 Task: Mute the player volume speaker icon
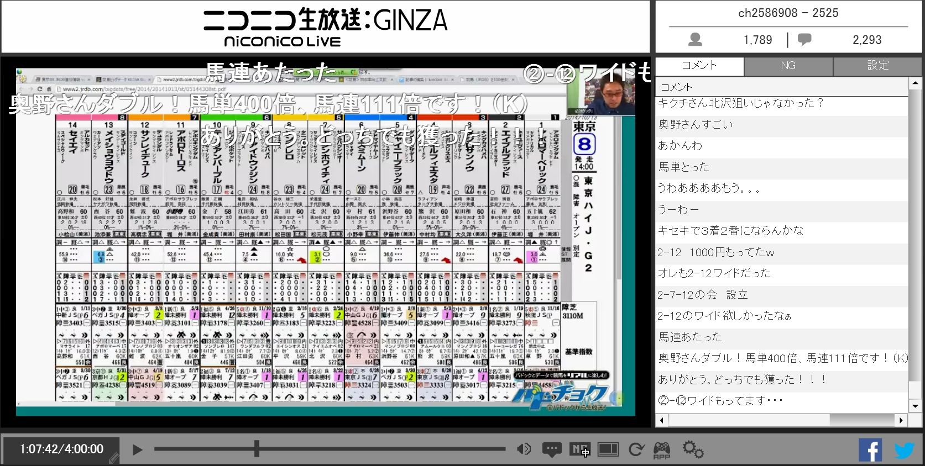tap(524, 449)
